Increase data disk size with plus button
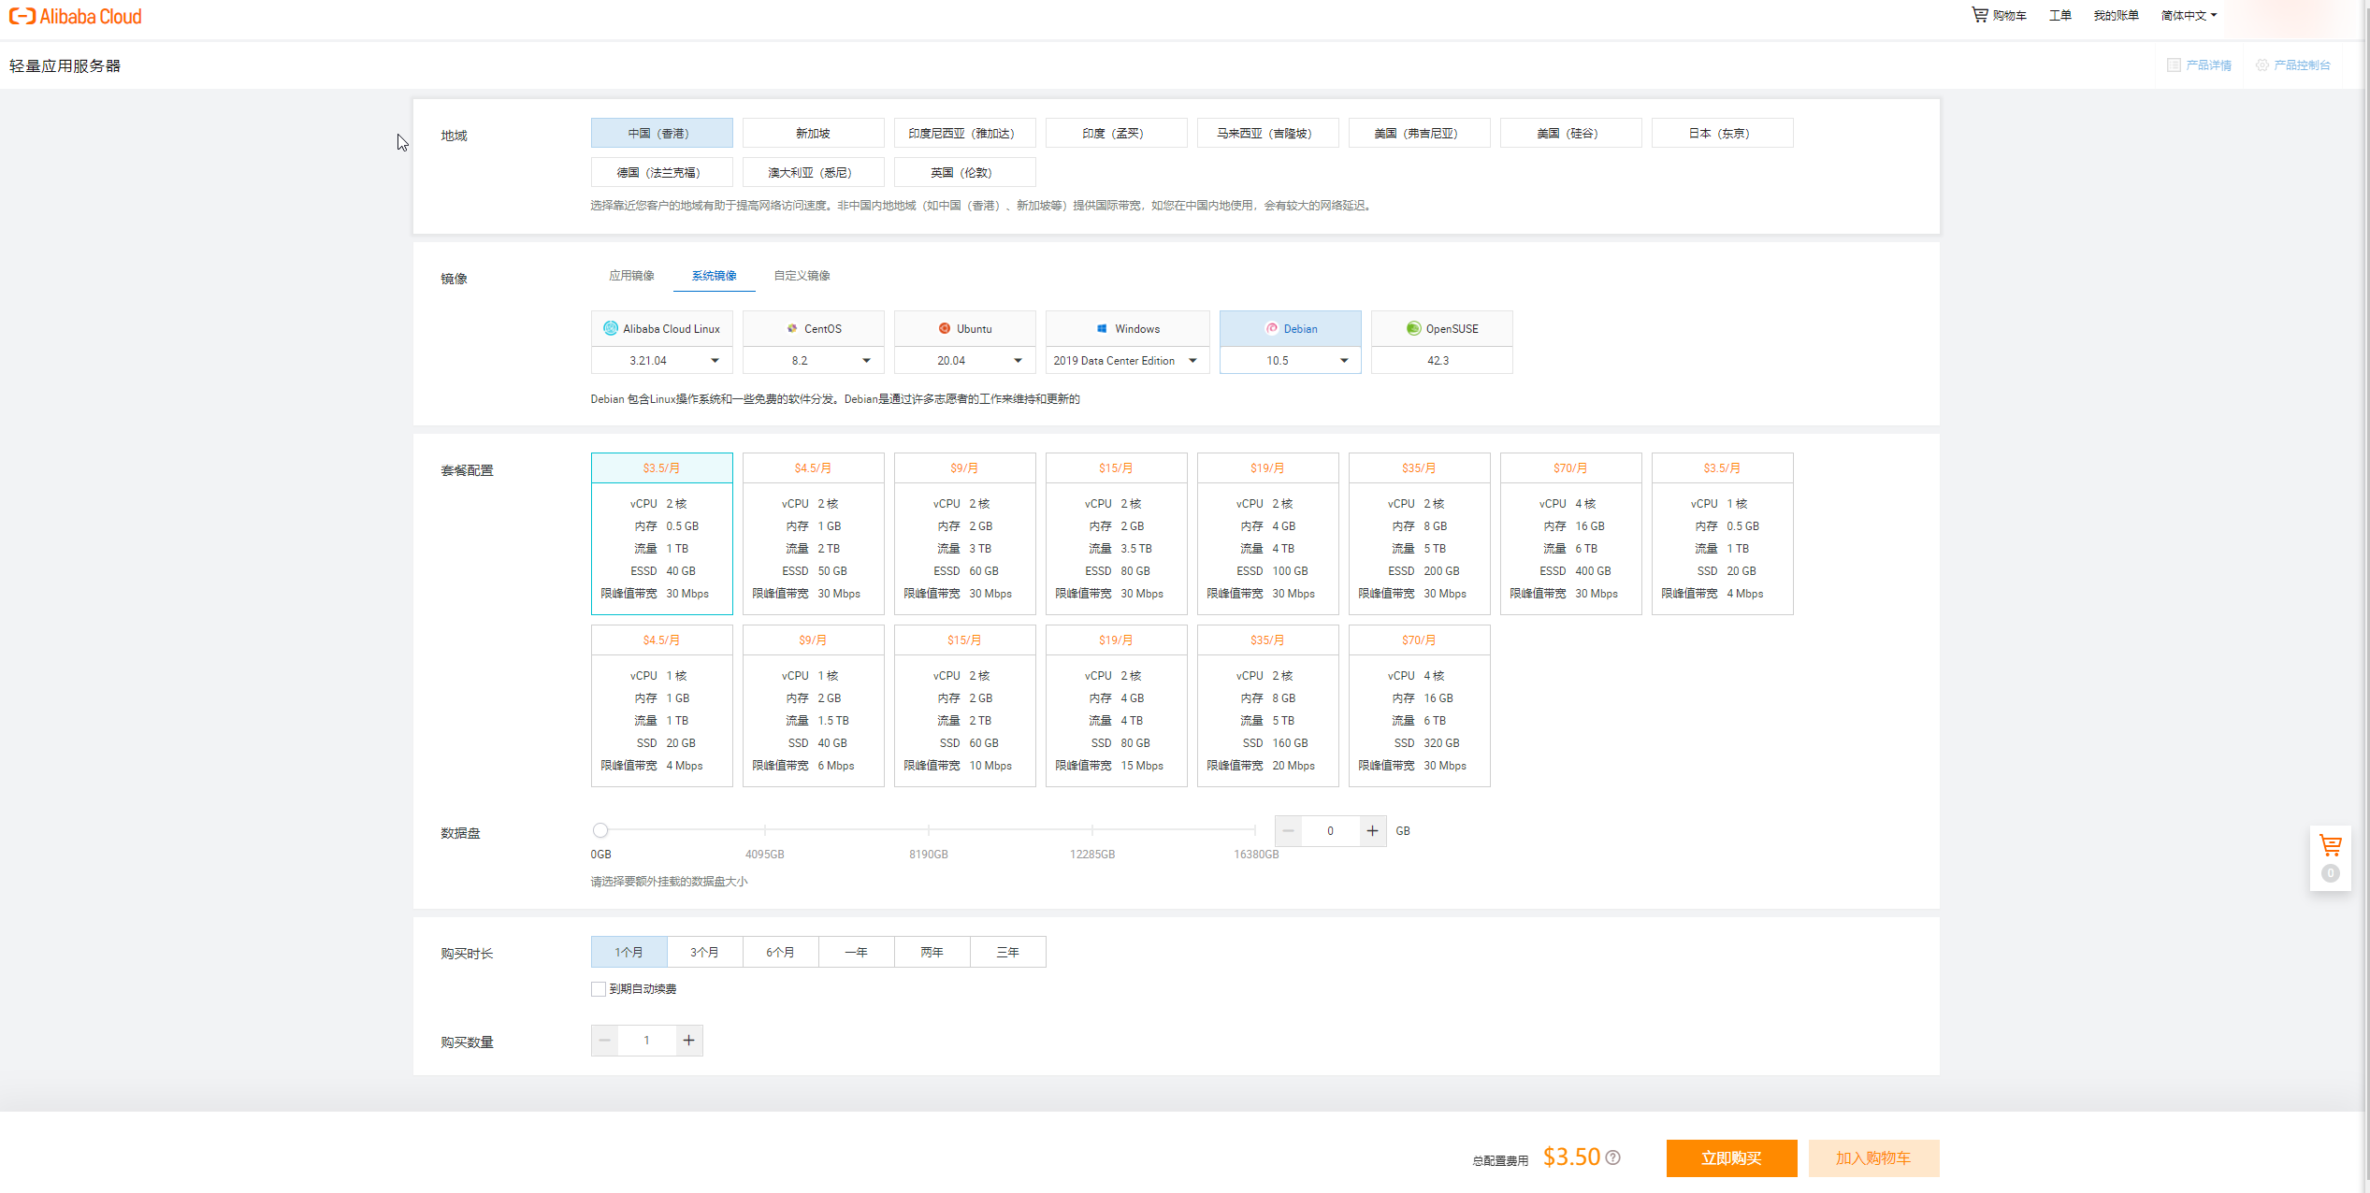This screenshot has height=1193, width=2370. 1372,830
